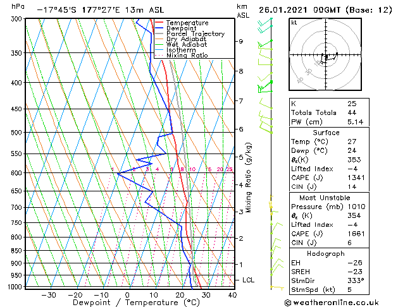Click the '300' pressure level label
This screenshot has height=307, width=398.
[18, 19]
